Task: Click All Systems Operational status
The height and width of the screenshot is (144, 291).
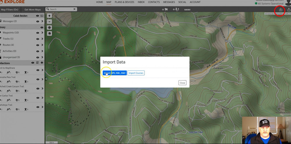Action: pyautogui.click(x=271, y=3)
